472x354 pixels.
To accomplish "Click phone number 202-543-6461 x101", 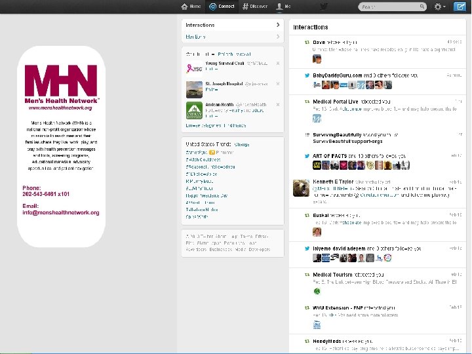I will [x=46, y=194].
